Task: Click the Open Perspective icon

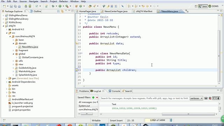Action: coord(196,6)
